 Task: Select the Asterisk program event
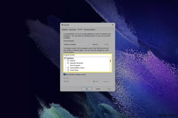(72, 61)
